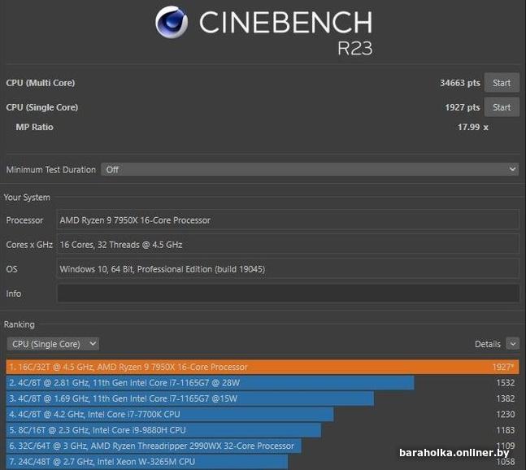Expand the Details dropdown arrow
This screenshot has height=470, width=526.
pyautogui.click(x=512, y=344)
